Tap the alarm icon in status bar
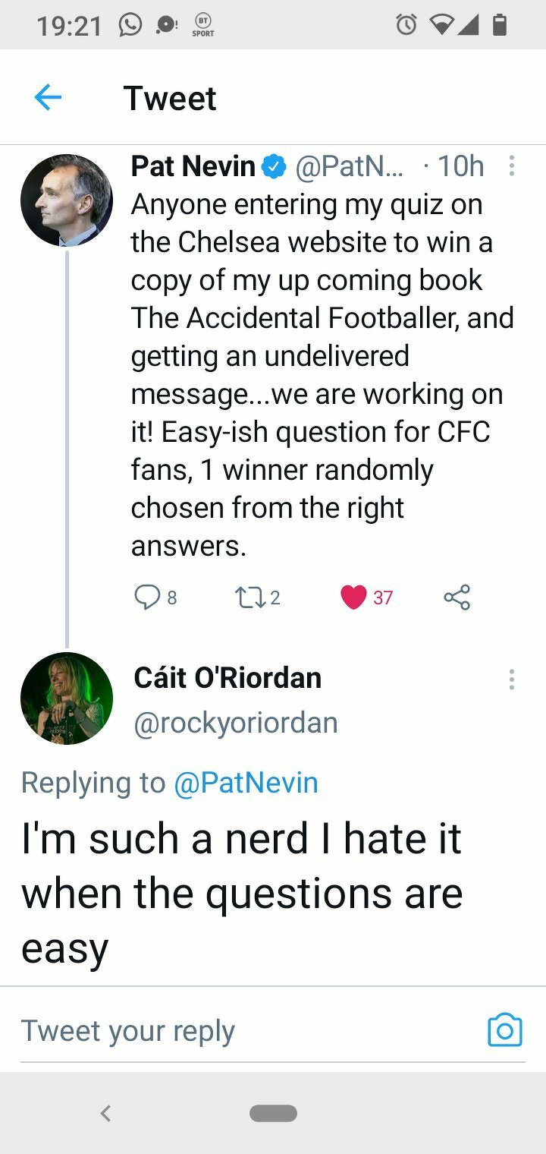The height and width of the screenshot is (1154, 546). (x=406, y=26)
